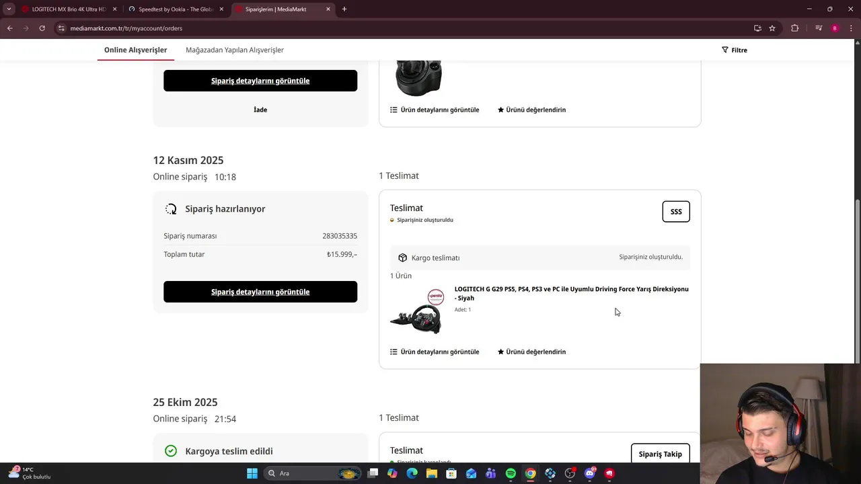This screenshot has width=861, height=484.
Task: Click the Kargo teslimatı package icon
Action: pyautogui.click(x=402, y=257)
